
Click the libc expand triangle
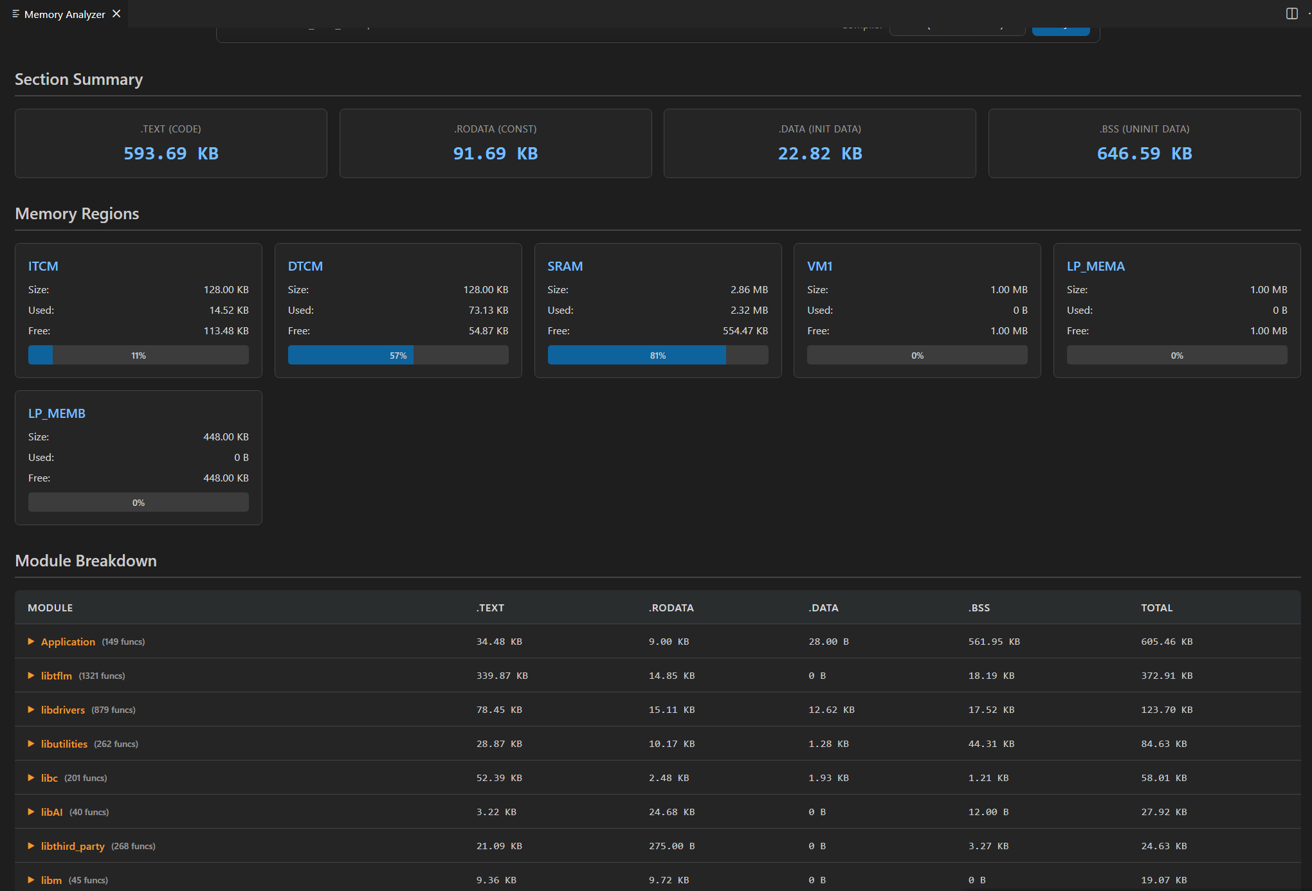coord(31,778)
